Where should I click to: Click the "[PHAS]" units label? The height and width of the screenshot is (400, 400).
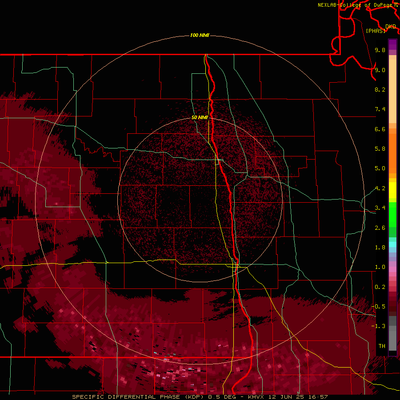[376, 31]
